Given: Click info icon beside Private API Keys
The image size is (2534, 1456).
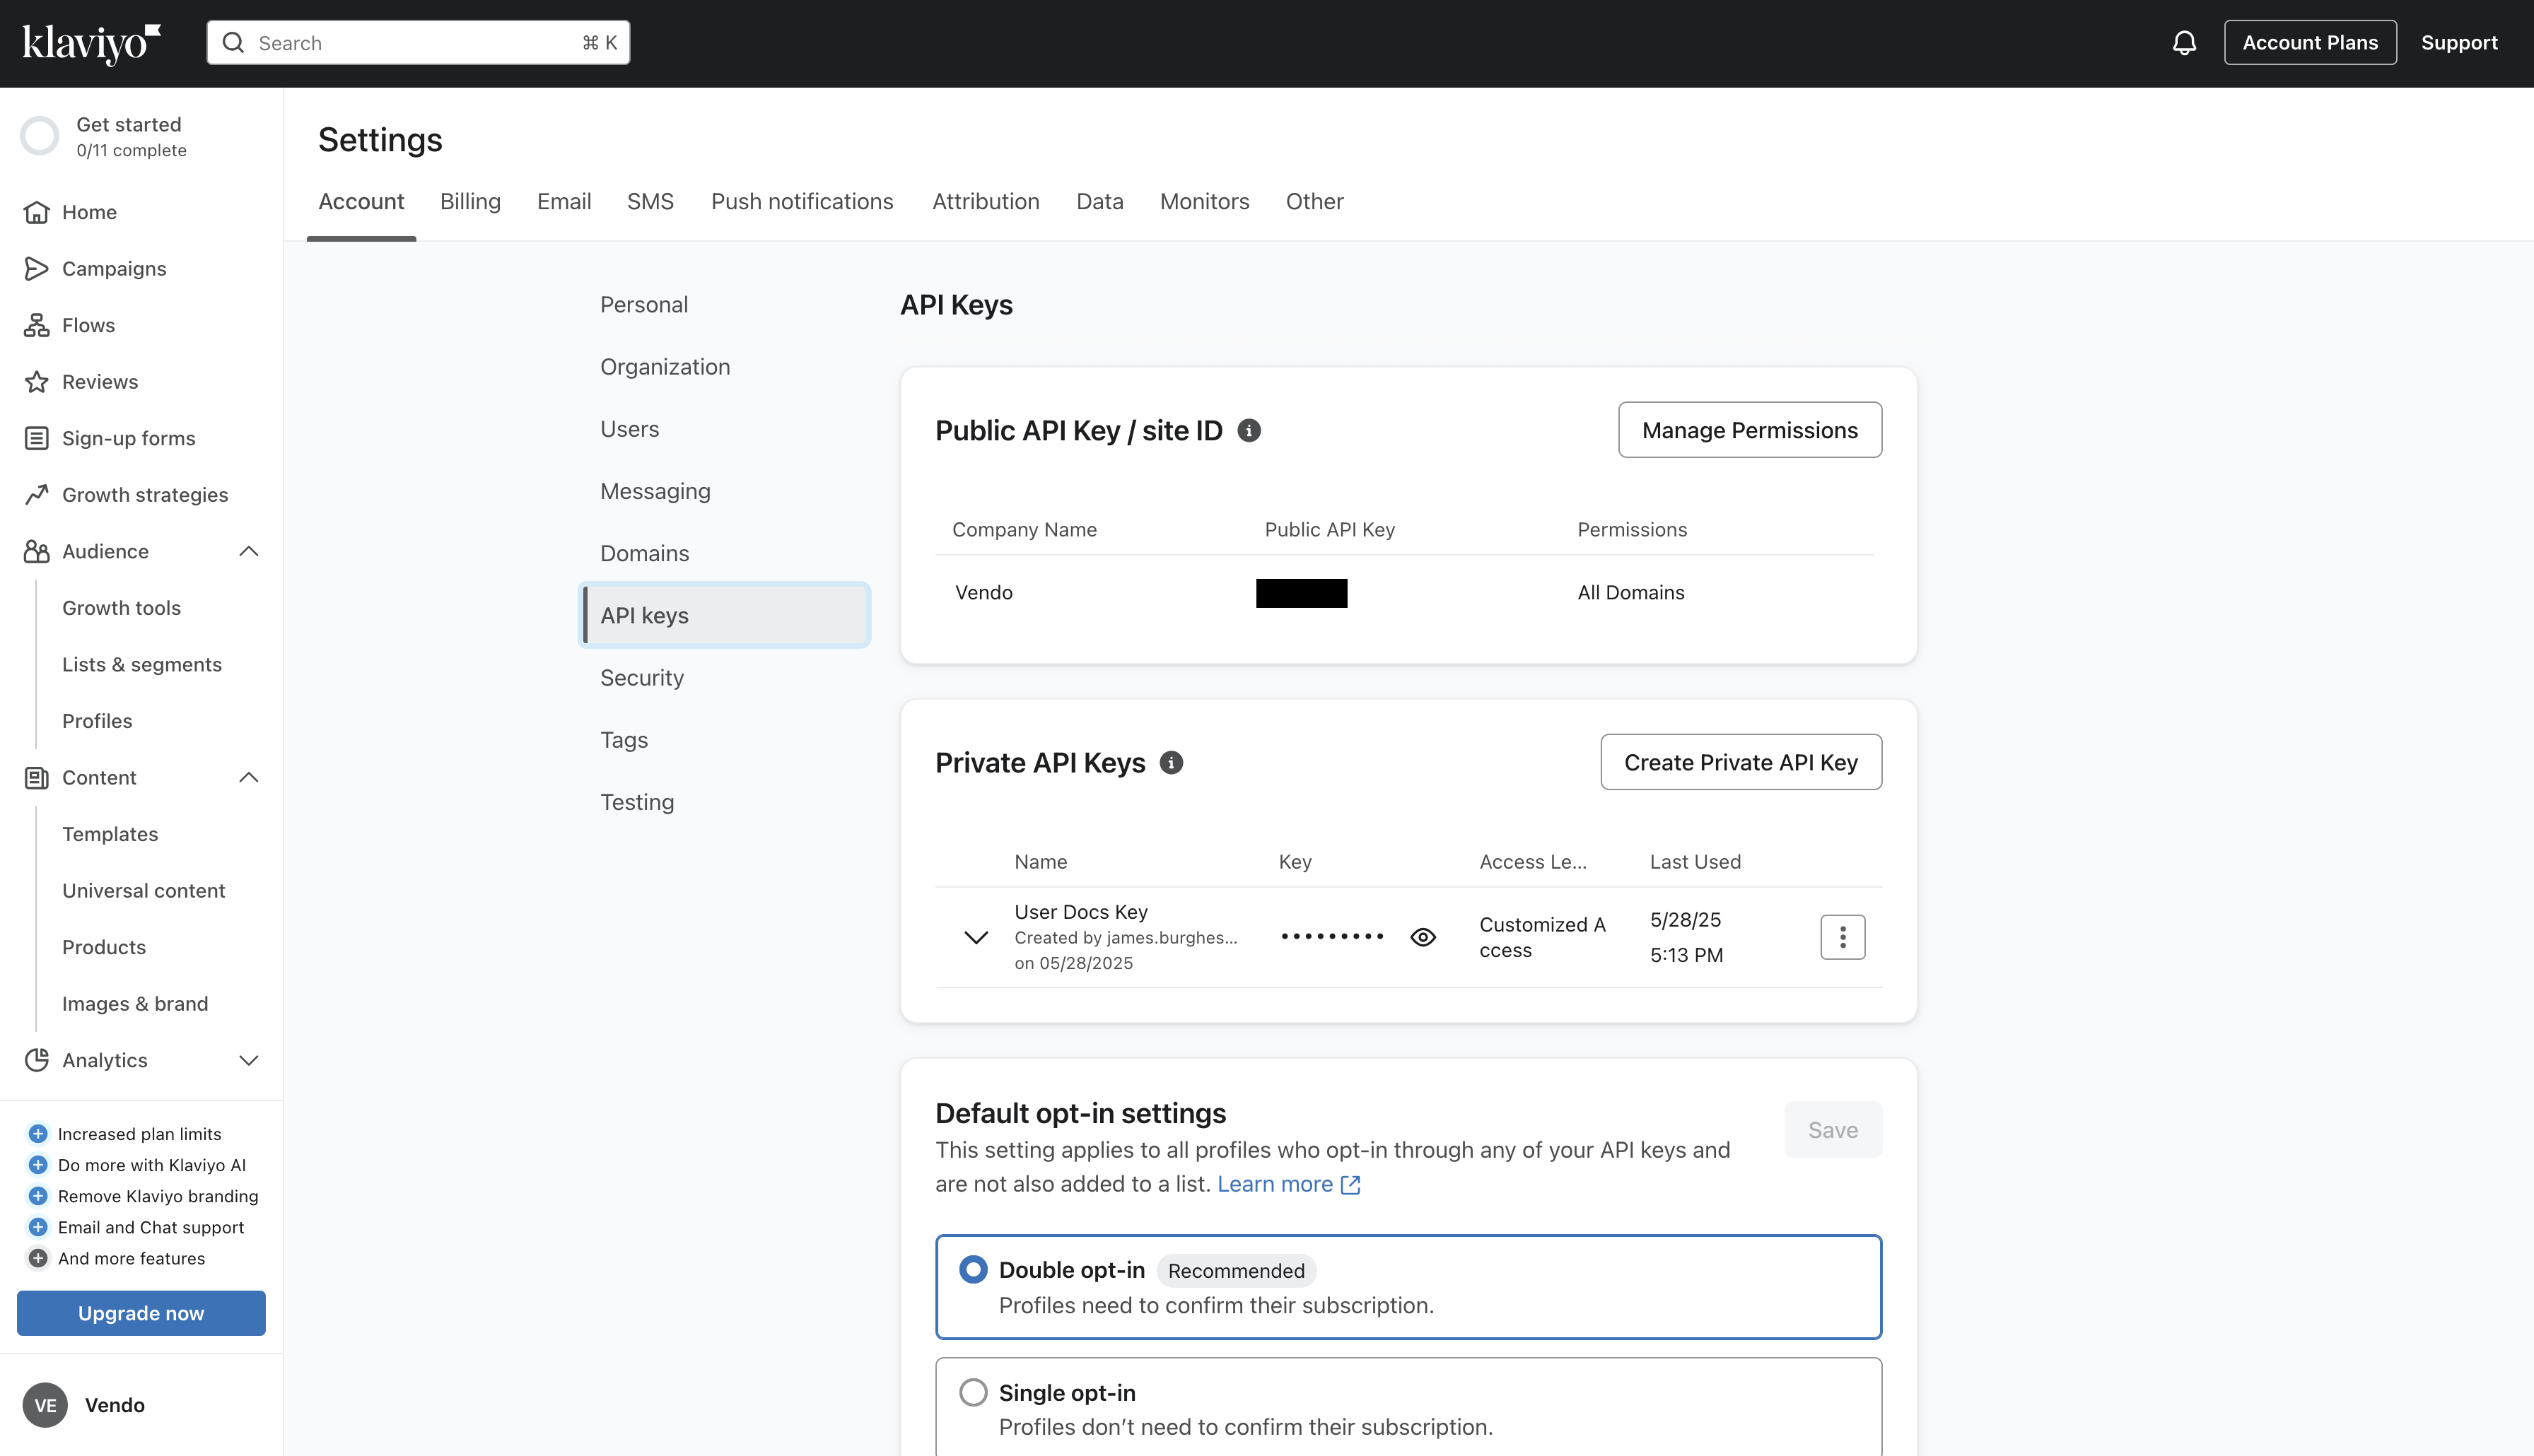Looking at the screenshot, I should click(1171, 762).
